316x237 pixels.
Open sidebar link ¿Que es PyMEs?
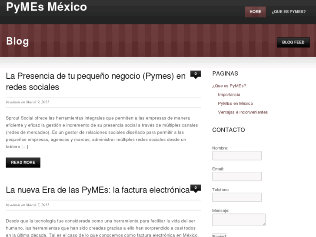click(229, 86)
